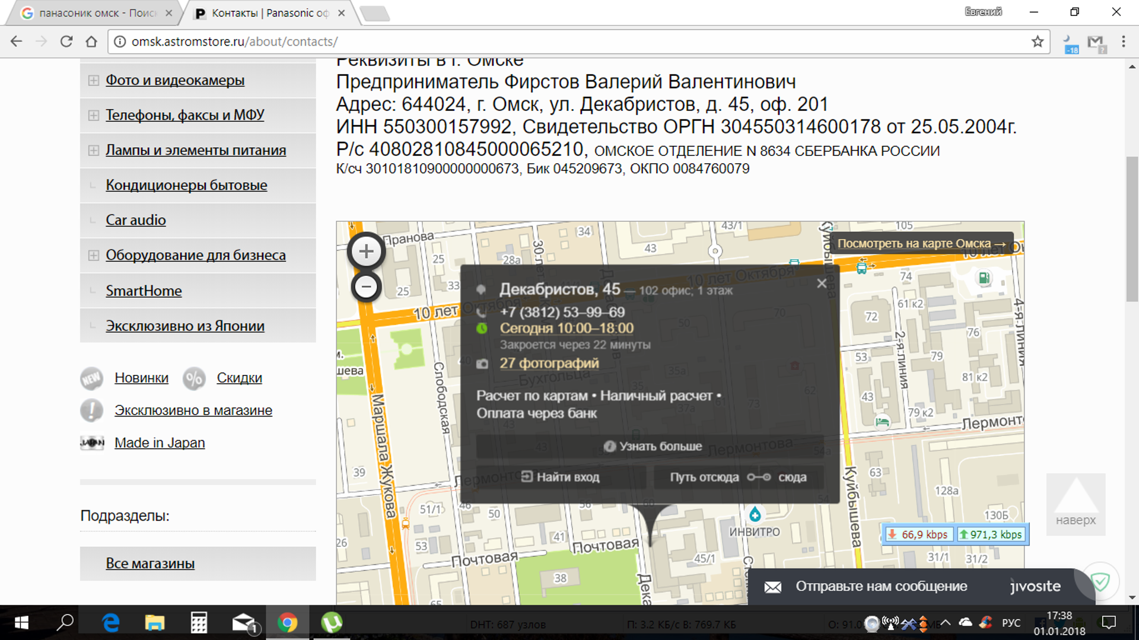Open 27 фотографий link in popup
The image size is (1139, 640).
(549, 364)
